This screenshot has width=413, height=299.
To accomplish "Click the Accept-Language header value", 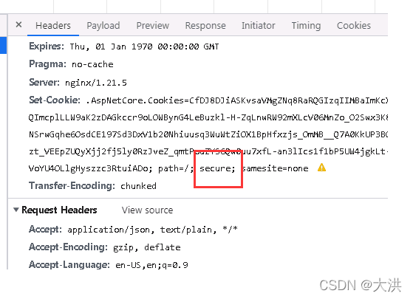I will click(x=151, y=265).
